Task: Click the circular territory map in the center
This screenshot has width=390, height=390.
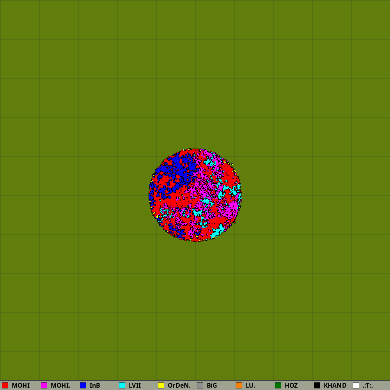Action: [195, 195]
